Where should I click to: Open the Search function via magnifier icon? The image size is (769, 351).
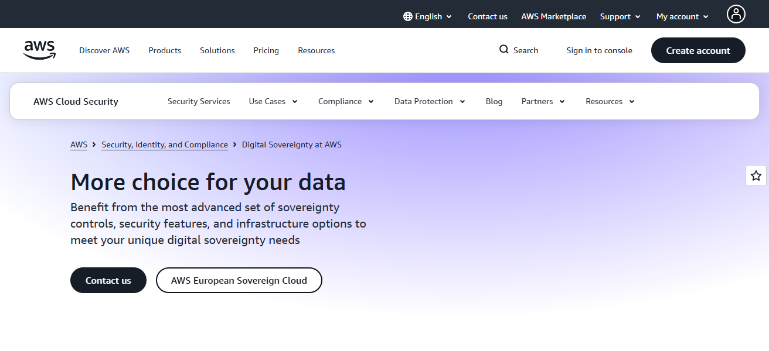[503, 50]
